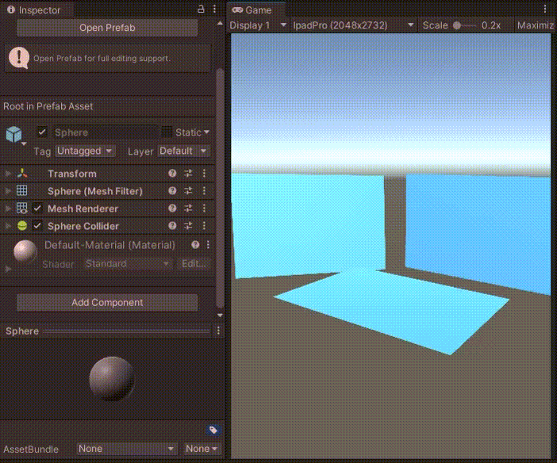Click the Mesh Renderer component icon
The image size is (557, 463).
tap(21, 208)
